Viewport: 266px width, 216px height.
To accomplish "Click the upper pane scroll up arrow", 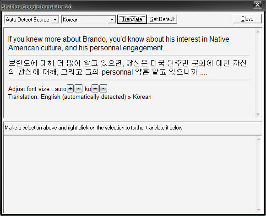I will pos(258,32).
